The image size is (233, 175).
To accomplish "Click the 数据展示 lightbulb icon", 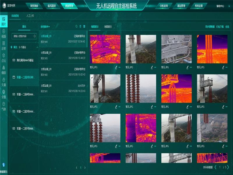I will tap(4, 165).
